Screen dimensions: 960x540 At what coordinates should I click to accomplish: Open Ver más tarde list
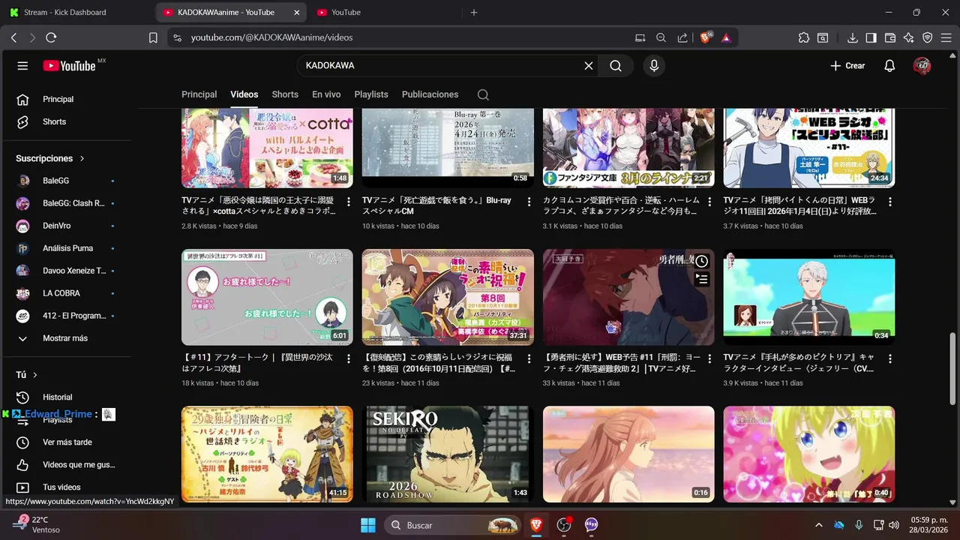[x=66, y=442]
